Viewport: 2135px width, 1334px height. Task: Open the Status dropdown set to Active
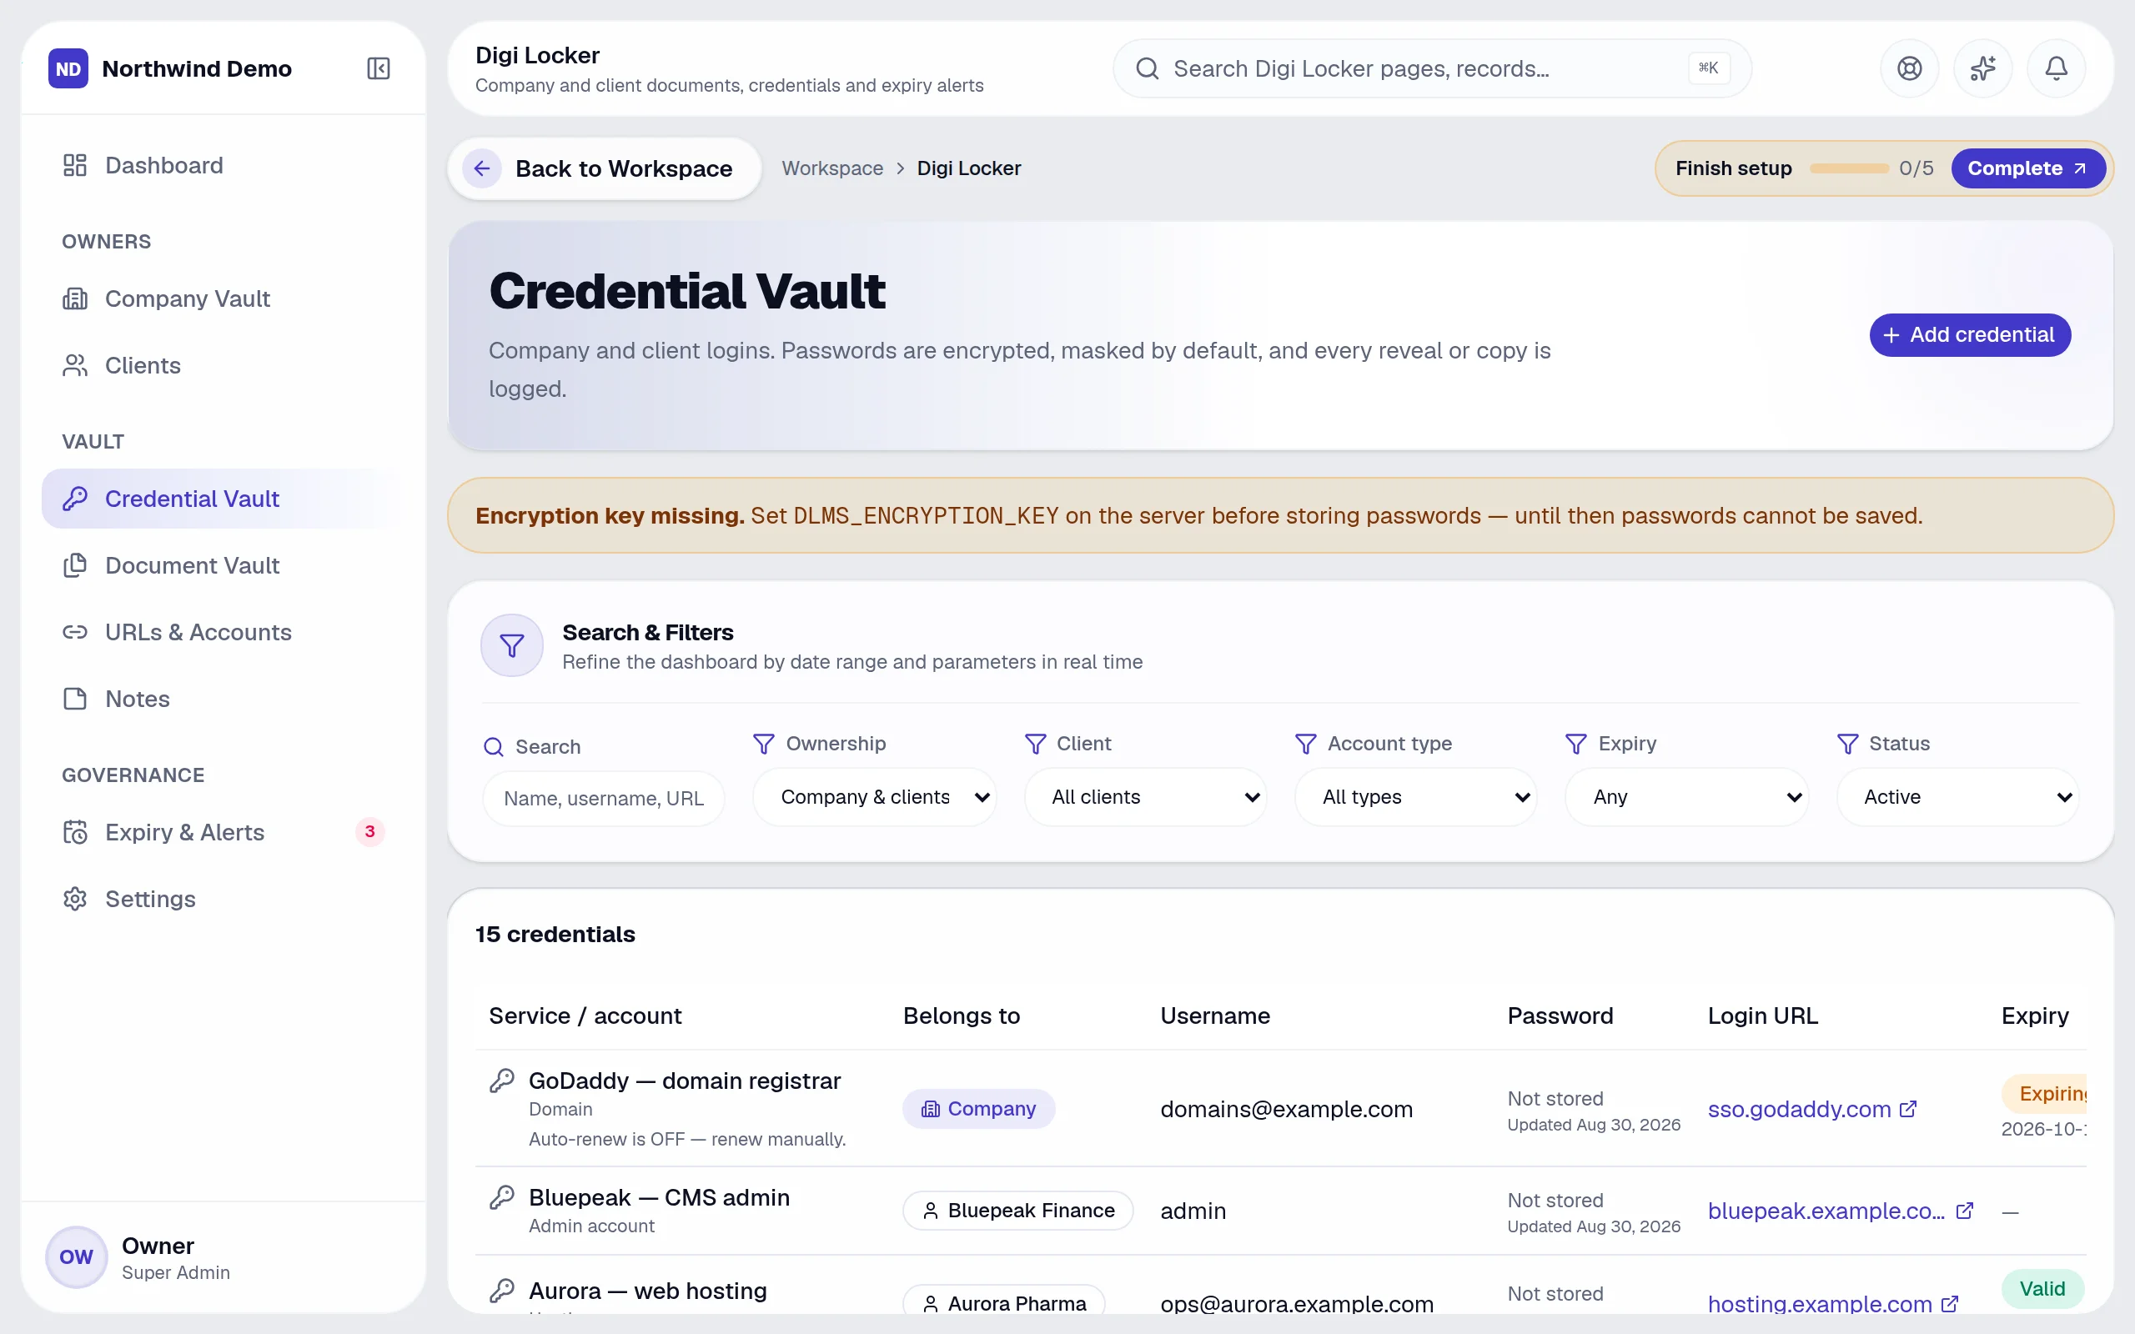click(x=1957, y=797)
